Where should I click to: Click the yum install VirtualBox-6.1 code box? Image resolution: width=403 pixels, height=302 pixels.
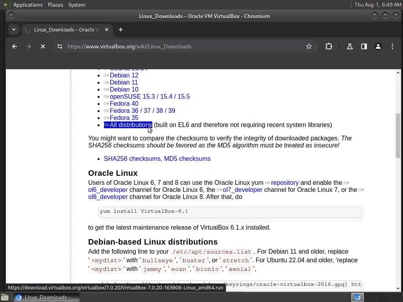pyautogui.click(x=230, y=212)
